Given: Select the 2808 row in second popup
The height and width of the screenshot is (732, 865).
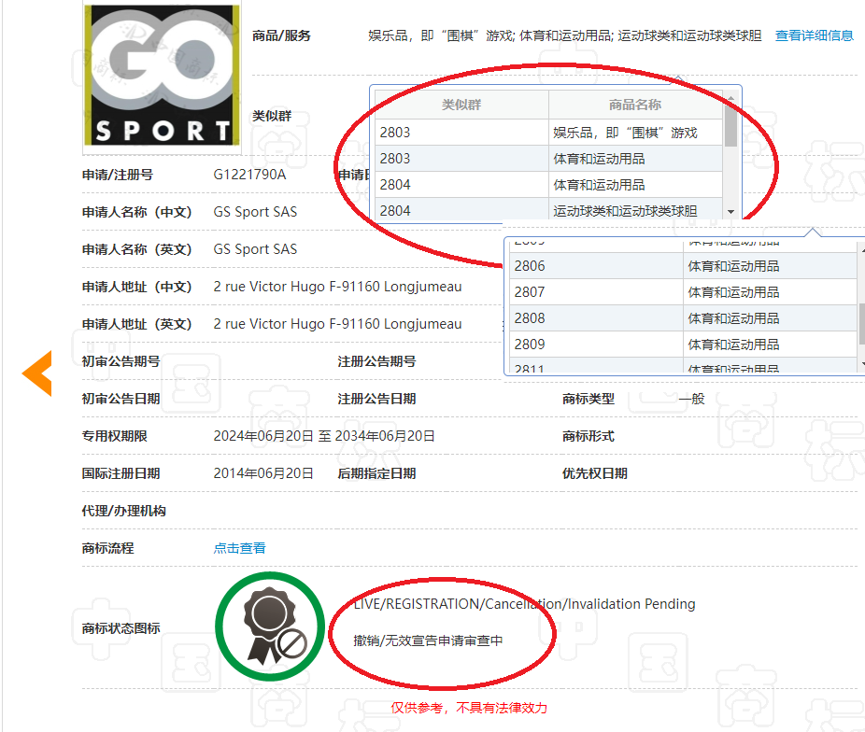Looking at the screenshot, I should click(683, 318).
